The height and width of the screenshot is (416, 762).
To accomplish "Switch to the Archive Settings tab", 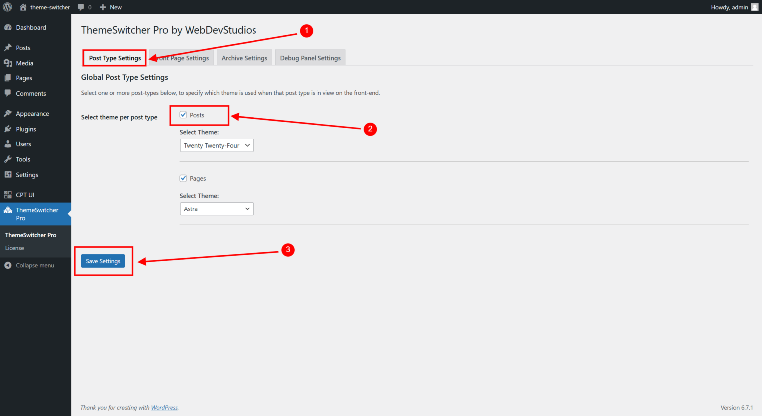I will pos(244,57).
